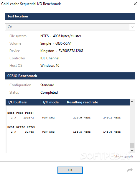
Task: Click the Best read rate: line
Action: coord(21,113)
